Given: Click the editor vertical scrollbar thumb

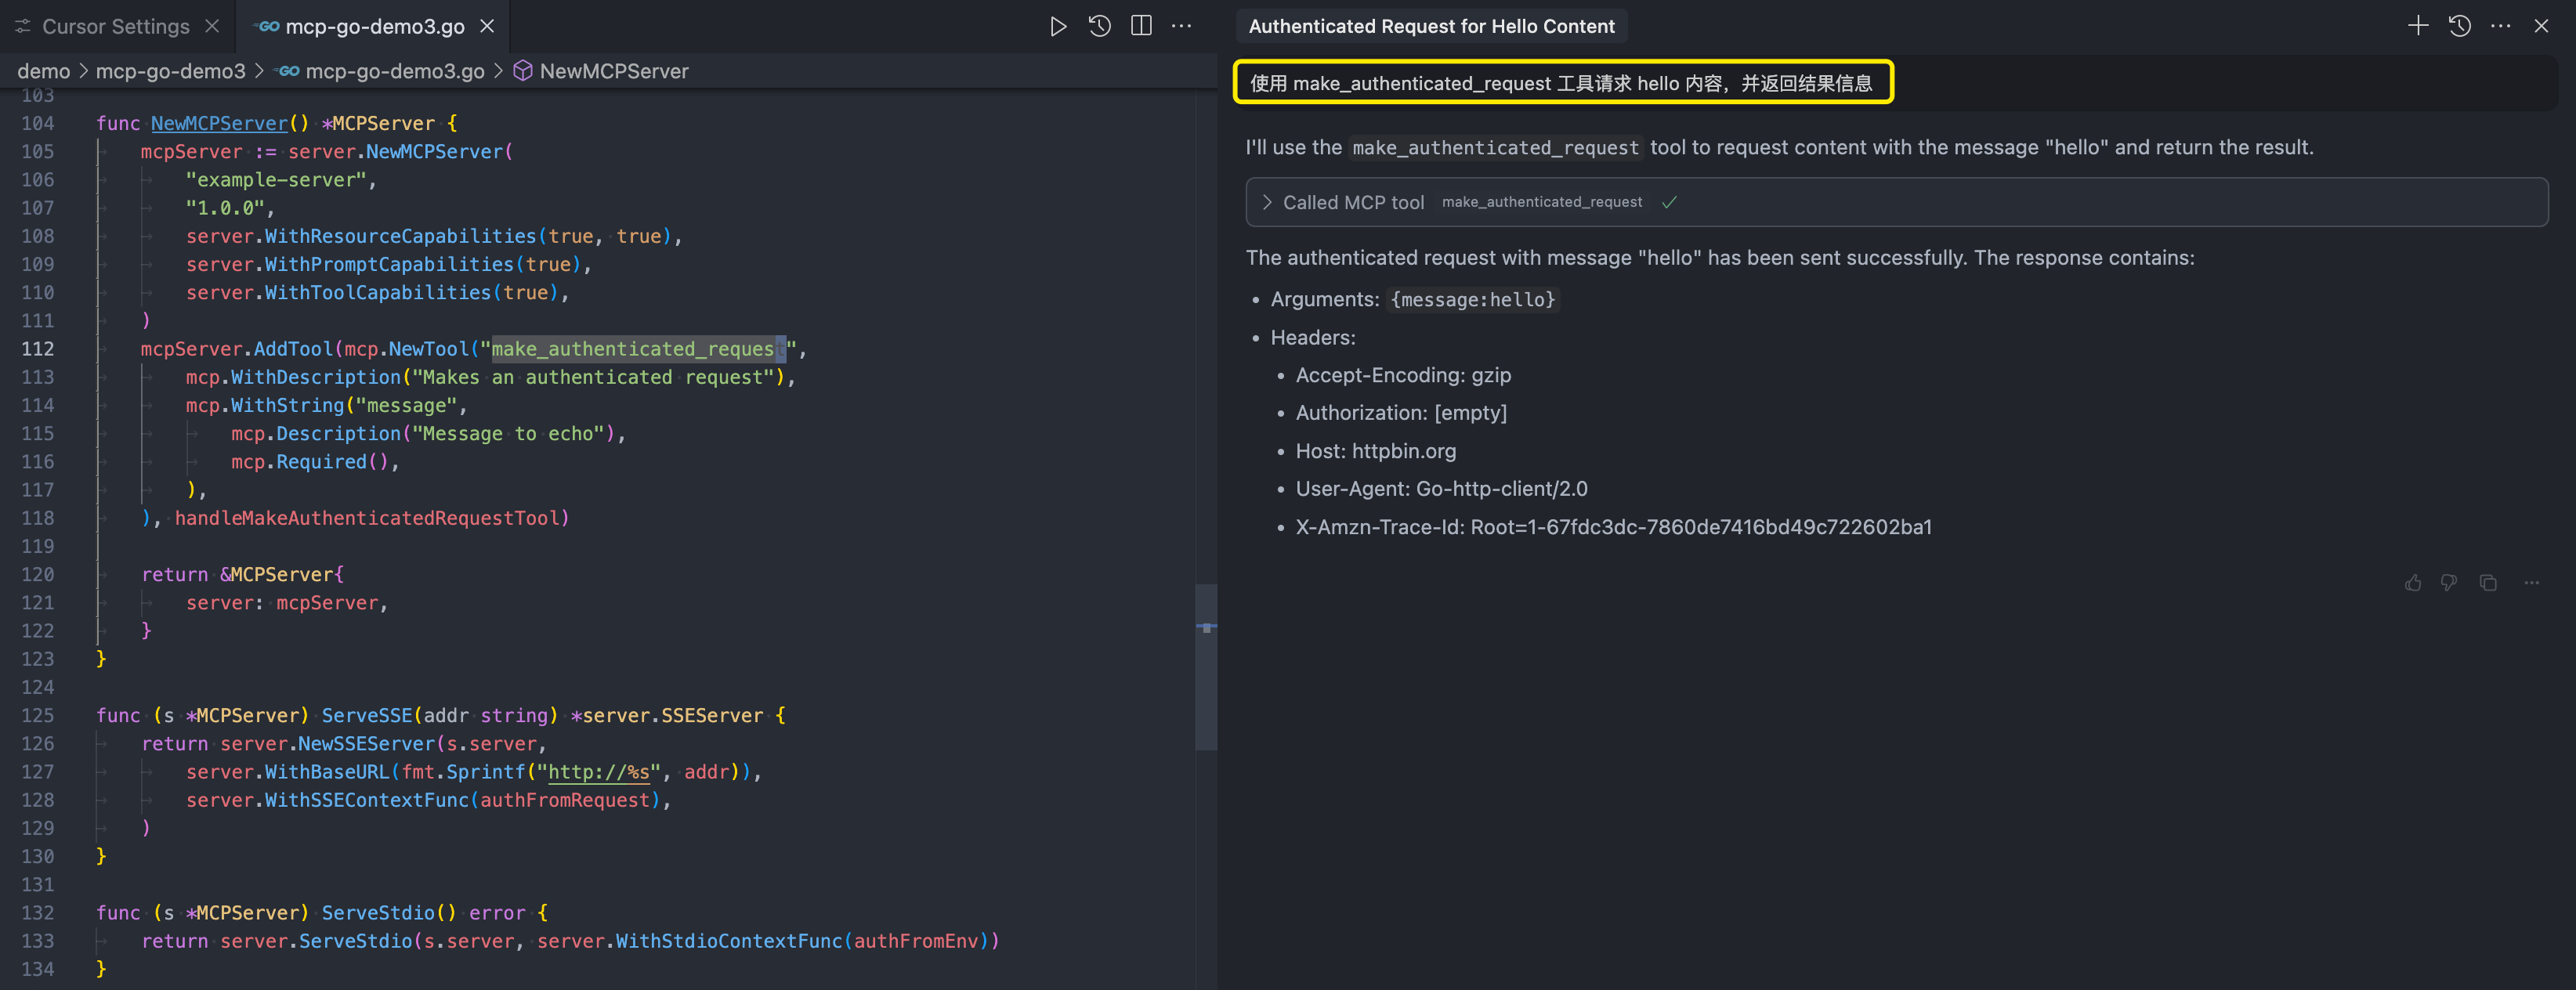Looking at the screenshot, I should (1207, 667).
